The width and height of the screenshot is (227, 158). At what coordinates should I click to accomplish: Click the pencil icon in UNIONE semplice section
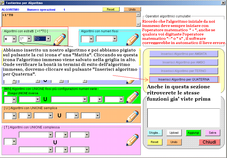pos(133,116)
